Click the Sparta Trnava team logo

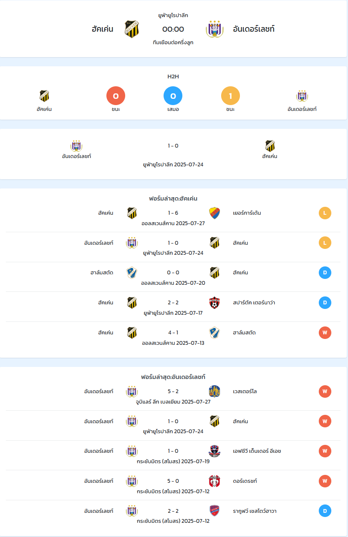[x=214, y=303]
